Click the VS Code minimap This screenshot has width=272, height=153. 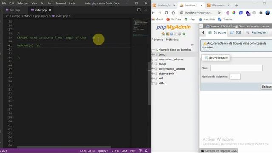140,28
